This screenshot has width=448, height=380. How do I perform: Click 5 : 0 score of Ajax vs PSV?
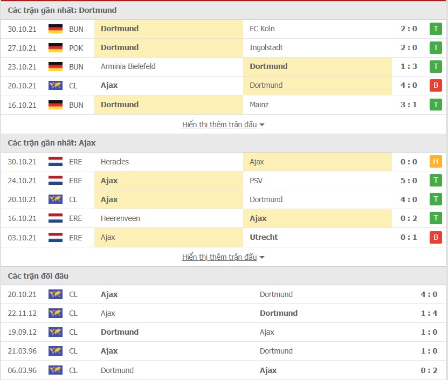coord(409,181)
